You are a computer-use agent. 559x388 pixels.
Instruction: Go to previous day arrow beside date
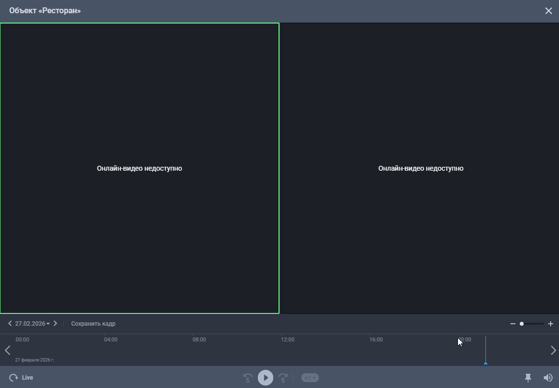[10, 323]
